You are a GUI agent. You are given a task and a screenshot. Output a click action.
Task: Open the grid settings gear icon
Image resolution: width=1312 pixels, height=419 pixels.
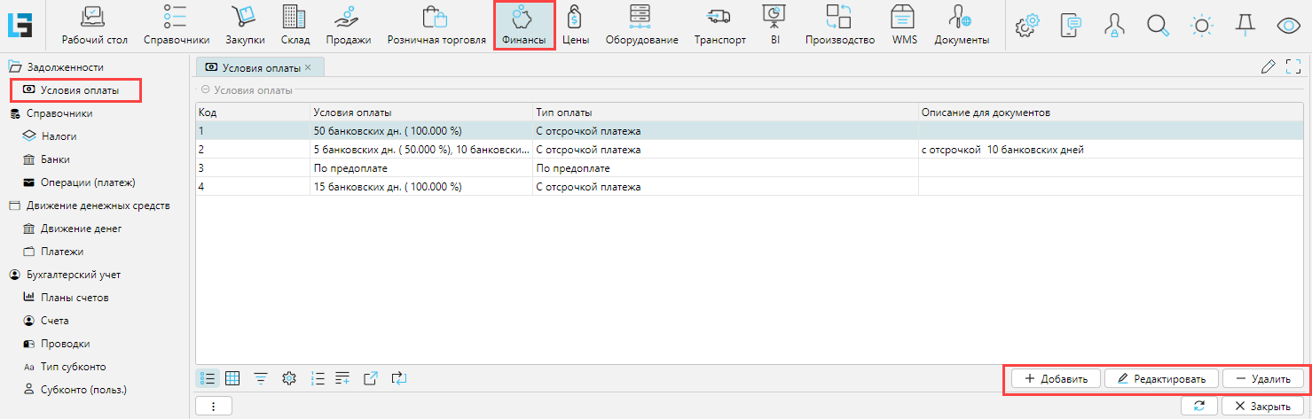pyautogui.click(x=288, y=378)
